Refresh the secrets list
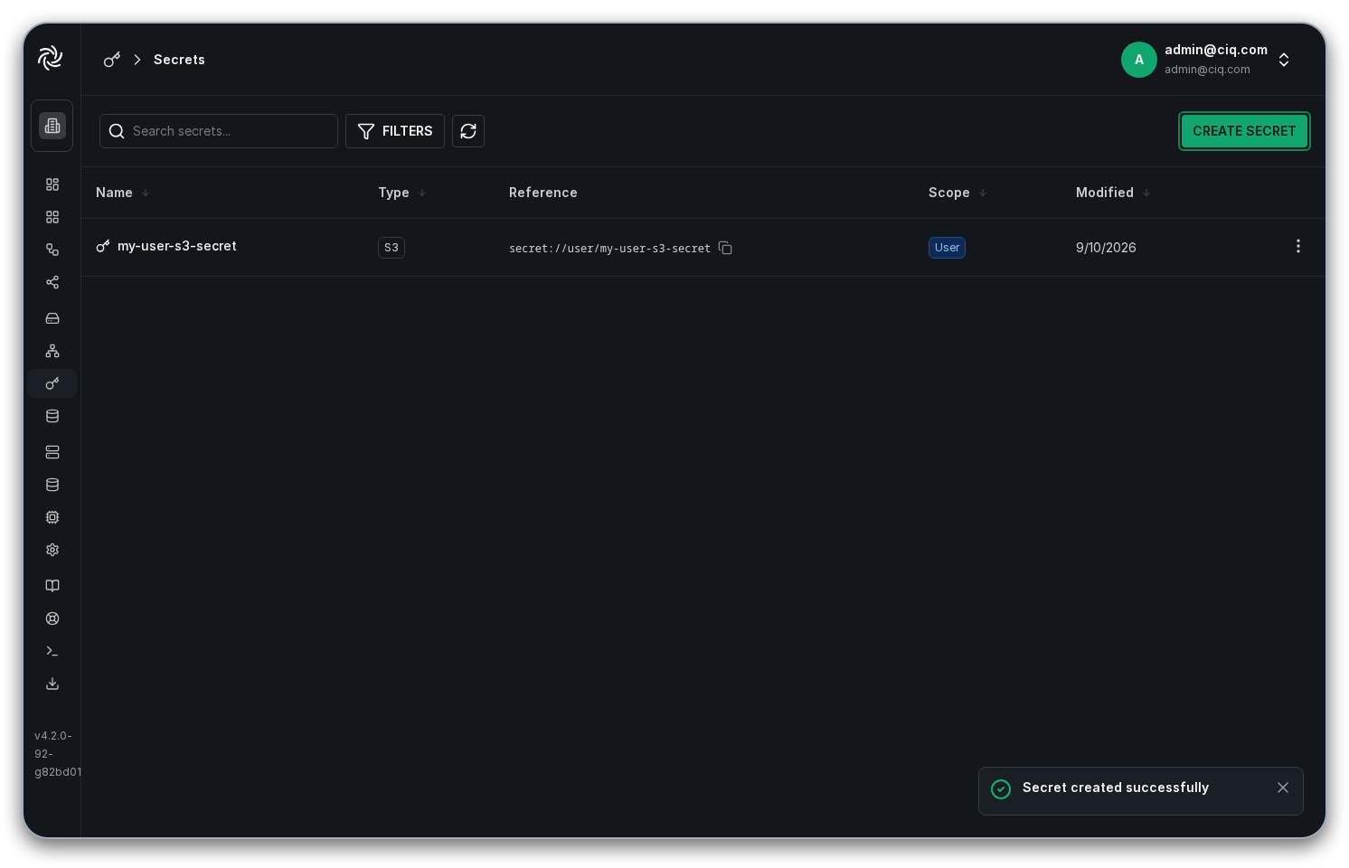The image size is (1349, 868). click(x=468, y=131)
